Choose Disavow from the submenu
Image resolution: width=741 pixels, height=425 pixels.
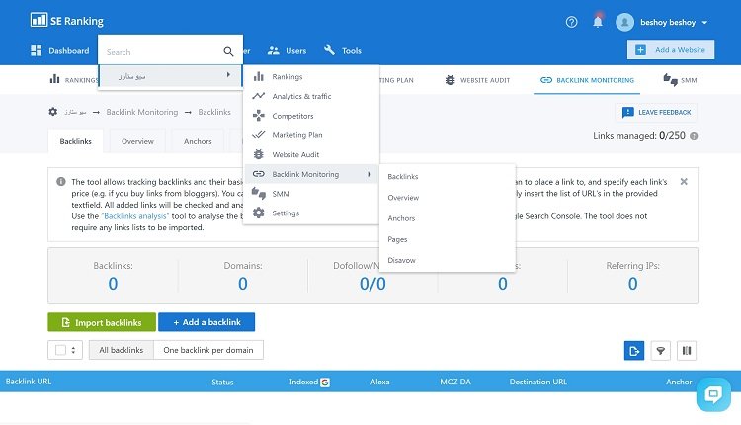point(402,260)
